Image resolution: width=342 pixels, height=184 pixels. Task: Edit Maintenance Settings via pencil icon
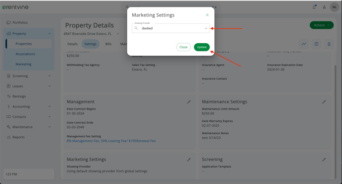[324, 102]
